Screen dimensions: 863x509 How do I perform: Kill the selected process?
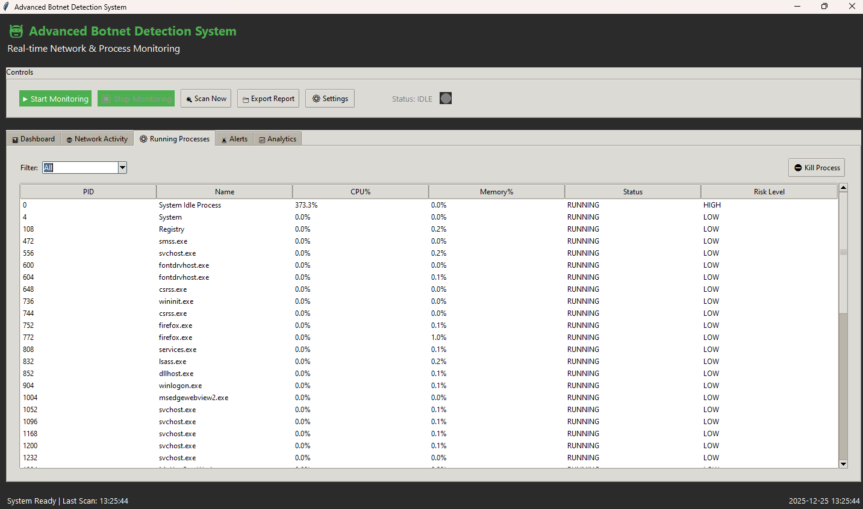coord(817,168)
